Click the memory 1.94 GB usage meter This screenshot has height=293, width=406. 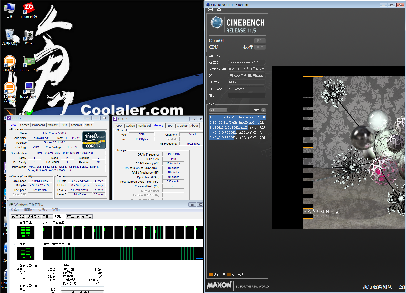pos(25,253)
